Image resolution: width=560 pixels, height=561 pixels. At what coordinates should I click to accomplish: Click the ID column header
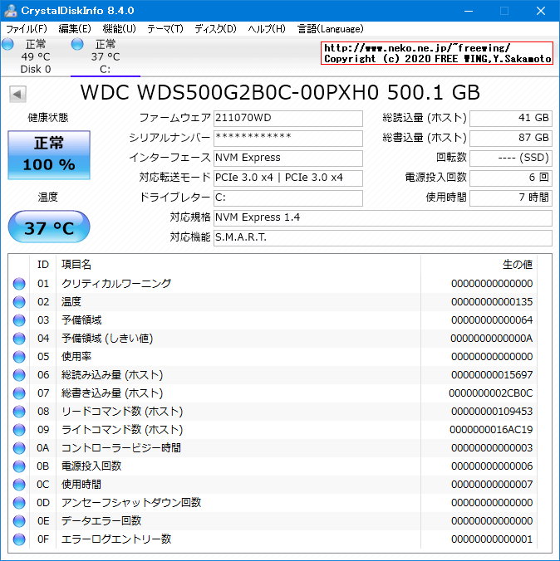[x=43, y=265]
